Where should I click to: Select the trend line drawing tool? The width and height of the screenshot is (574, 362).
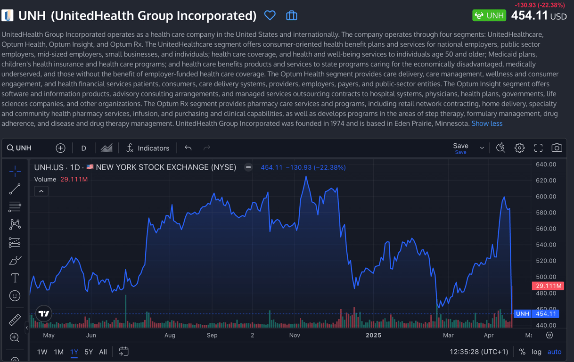click(x=15, y=189)
